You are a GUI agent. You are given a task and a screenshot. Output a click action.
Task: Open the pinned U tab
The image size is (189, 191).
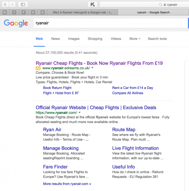pos(33,12)
